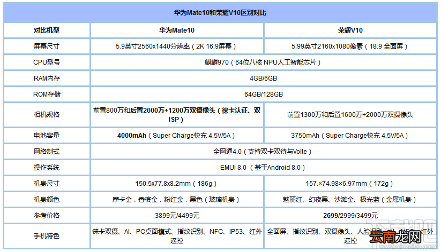Click the 华为Mate10 column header
This screenshot has height=252, width=441.
pyautogui.click(x=177, y=30)
